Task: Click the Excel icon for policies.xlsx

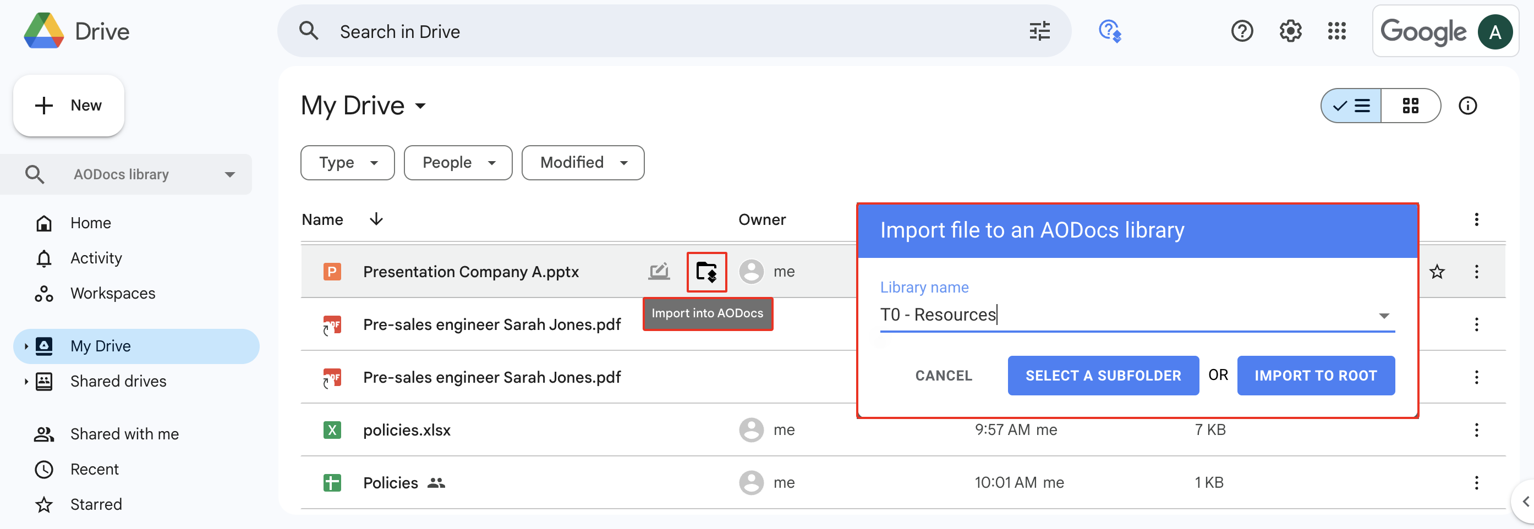Action: tap(332, 429)
